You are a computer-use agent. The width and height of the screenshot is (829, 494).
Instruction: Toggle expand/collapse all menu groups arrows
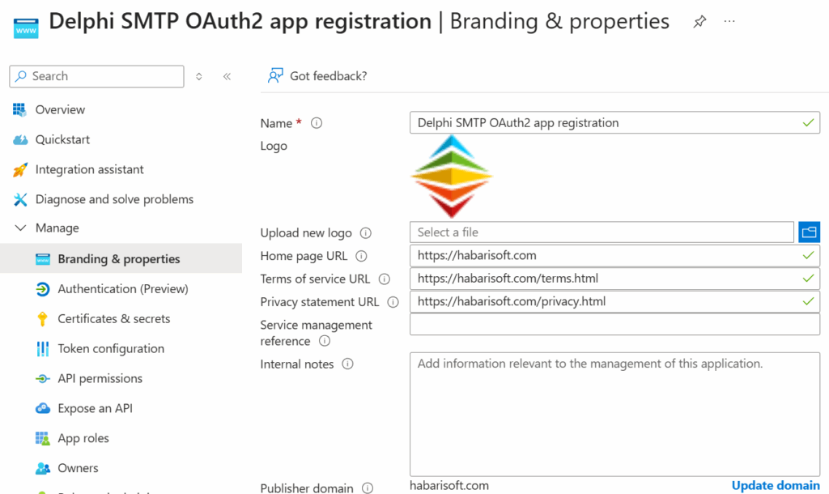pyautogui.click(x=199, y=77)
